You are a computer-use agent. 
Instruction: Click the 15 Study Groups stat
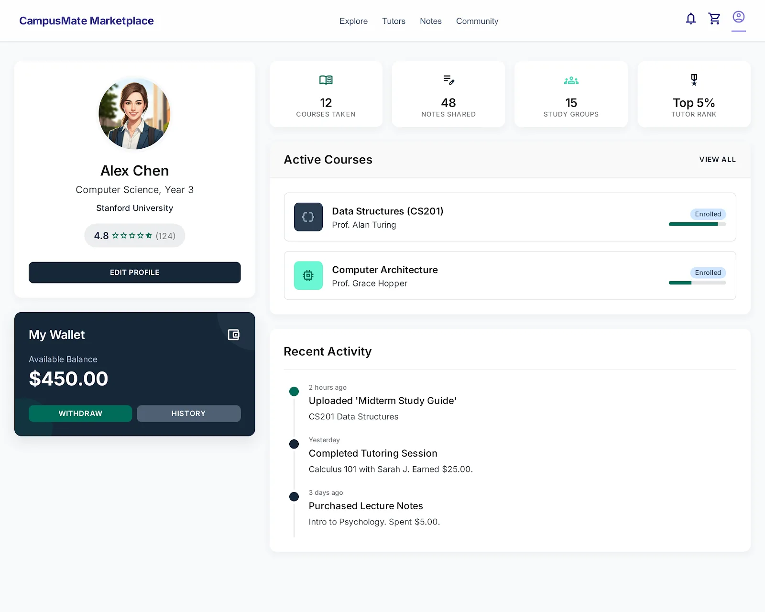pyautogui.click(x=571, y=94)
